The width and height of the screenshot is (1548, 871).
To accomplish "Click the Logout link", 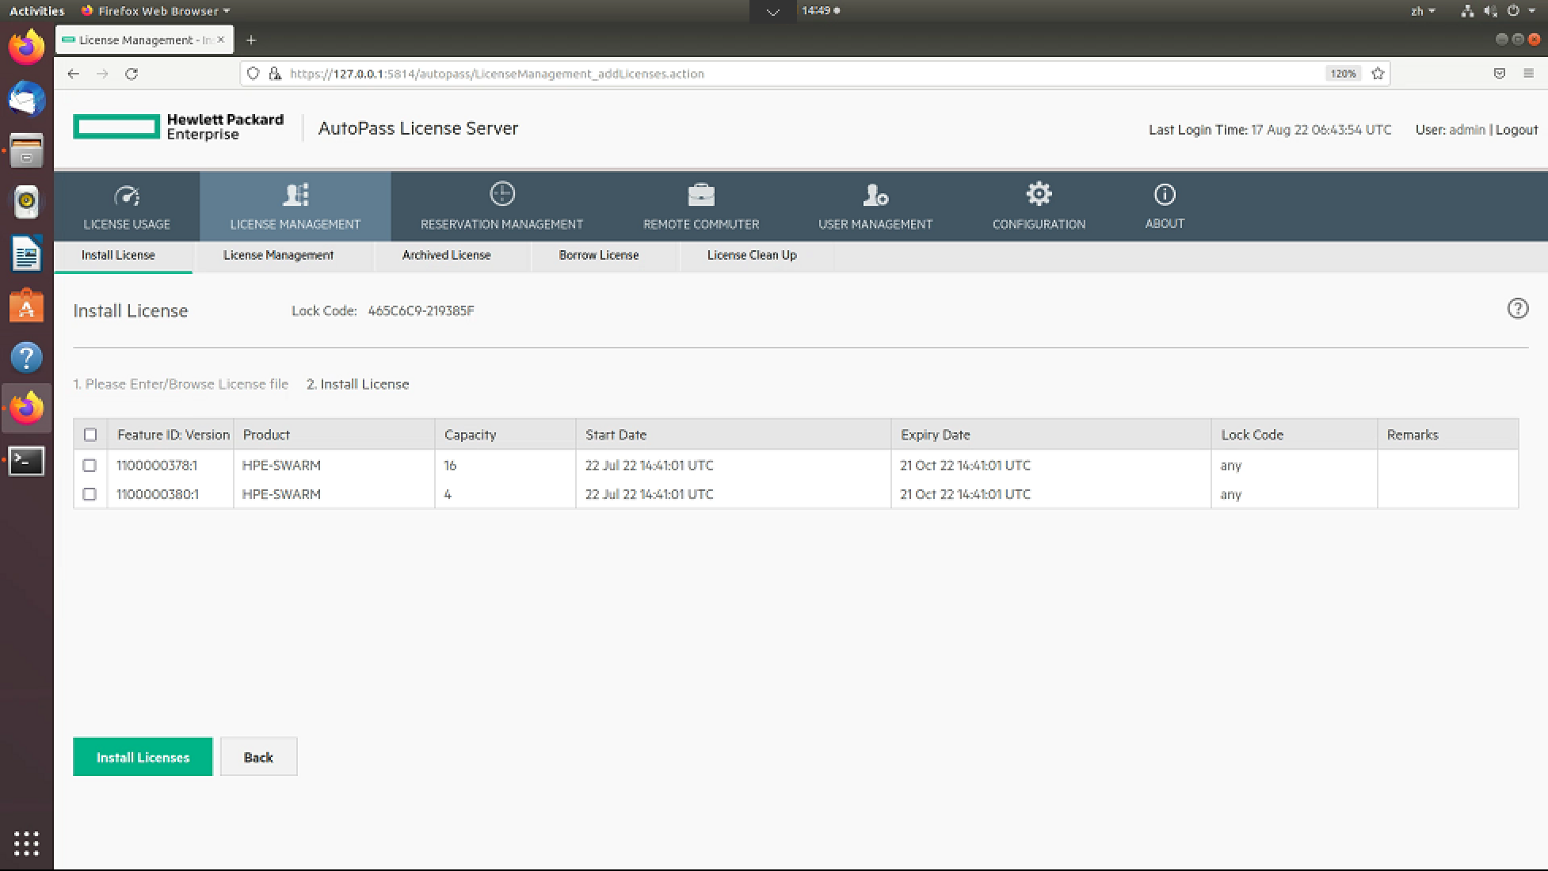I will tap(1516, 130).
